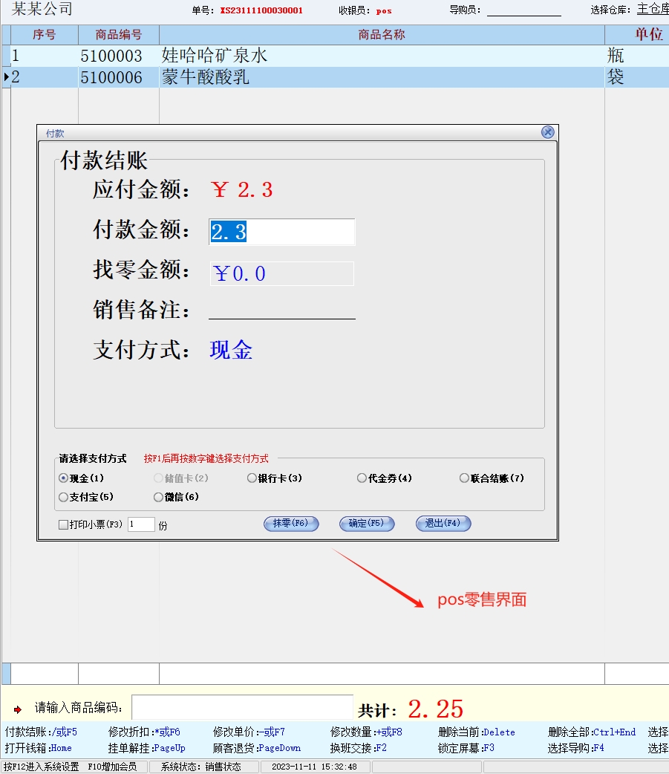Click the 抹零(F6) button
669x774 pixels.
point(291,524)
